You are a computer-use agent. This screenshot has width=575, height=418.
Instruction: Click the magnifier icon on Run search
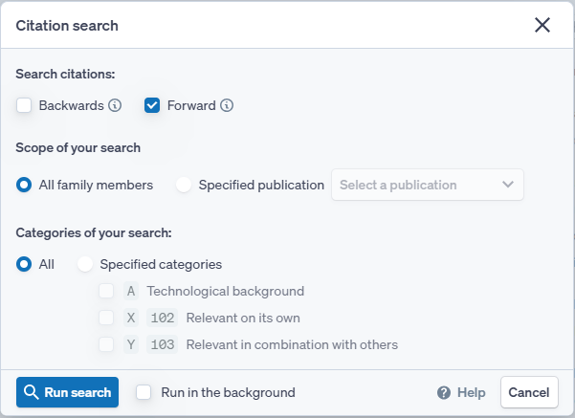[32, 392]
